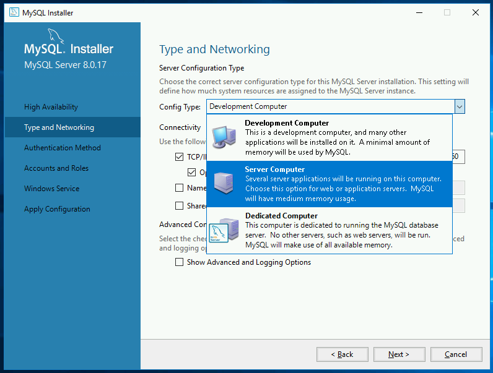The width and height of the screenshot is (493, 373).
Task: Pick the Dedicated Computer configuration
Action: [329, 231]
